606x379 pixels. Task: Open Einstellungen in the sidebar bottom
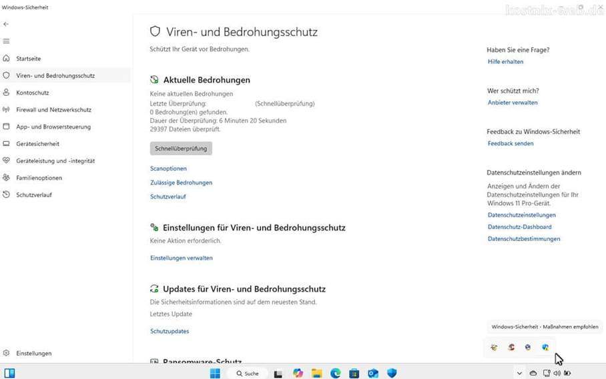click(33, 353)
